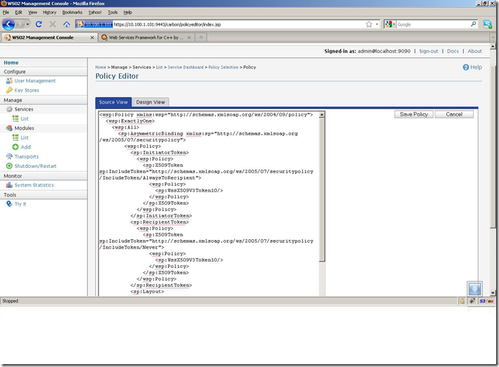
Task: Click the Service Dashboard breadcrumb link
Action: (x=185, y=68)
